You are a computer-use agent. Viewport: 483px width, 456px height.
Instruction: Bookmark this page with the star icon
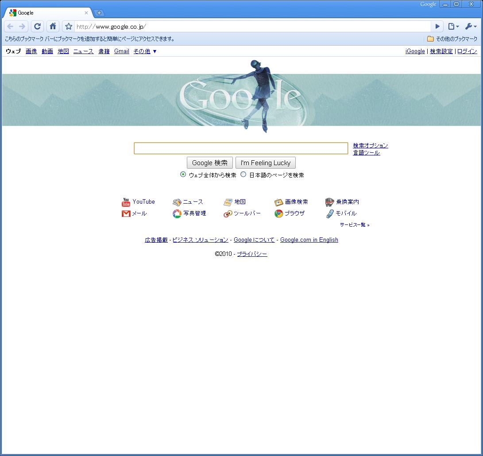tap(69, 27)
